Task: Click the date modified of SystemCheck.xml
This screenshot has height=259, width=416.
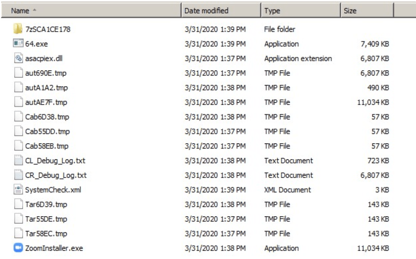Action: 215,190
